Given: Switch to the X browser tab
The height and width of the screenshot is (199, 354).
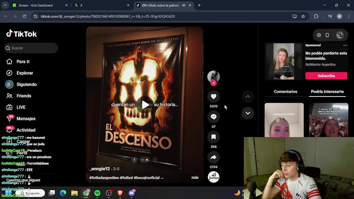Looking at the screenshot, I should coord(101,5).
